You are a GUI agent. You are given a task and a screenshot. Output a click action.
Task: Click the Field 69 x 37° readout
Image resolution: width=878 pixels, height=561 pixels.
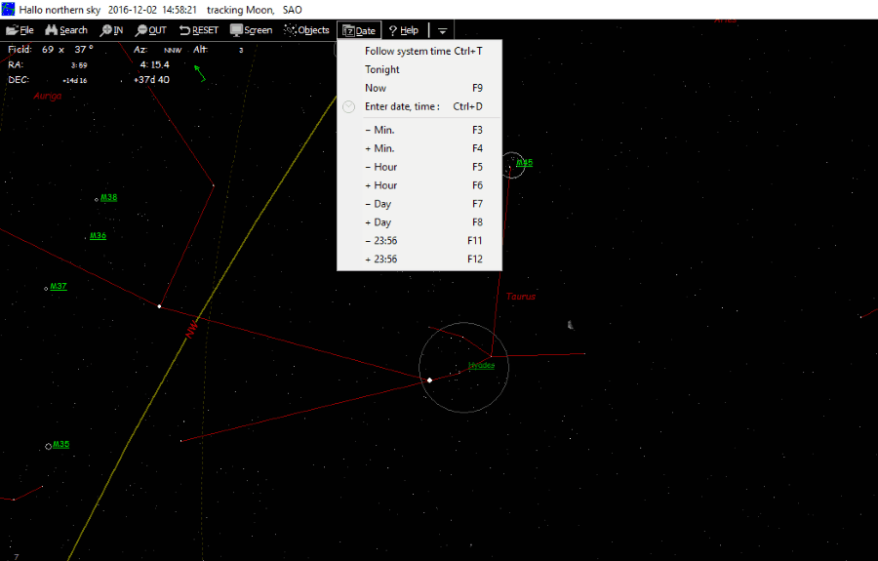pyautogui.click(x=51, y=49)
